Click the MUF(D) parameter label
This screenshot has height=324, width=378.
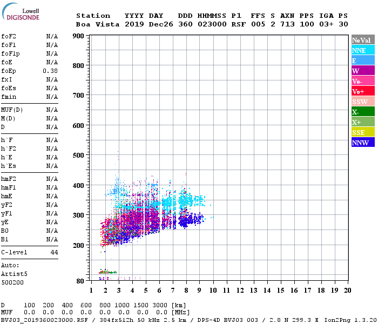[12, 110]
